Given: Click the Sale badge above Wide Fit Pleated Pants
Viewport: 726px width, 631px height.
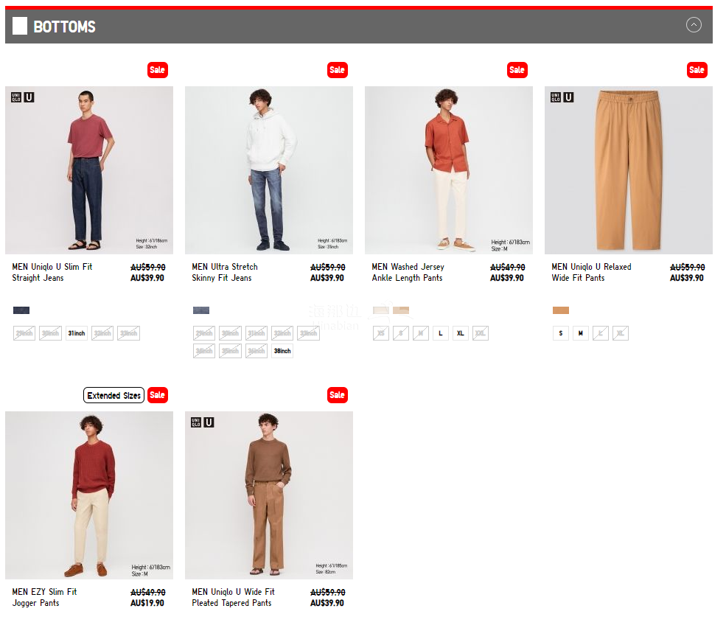Looking at the screenshot, I should [337, 395].
